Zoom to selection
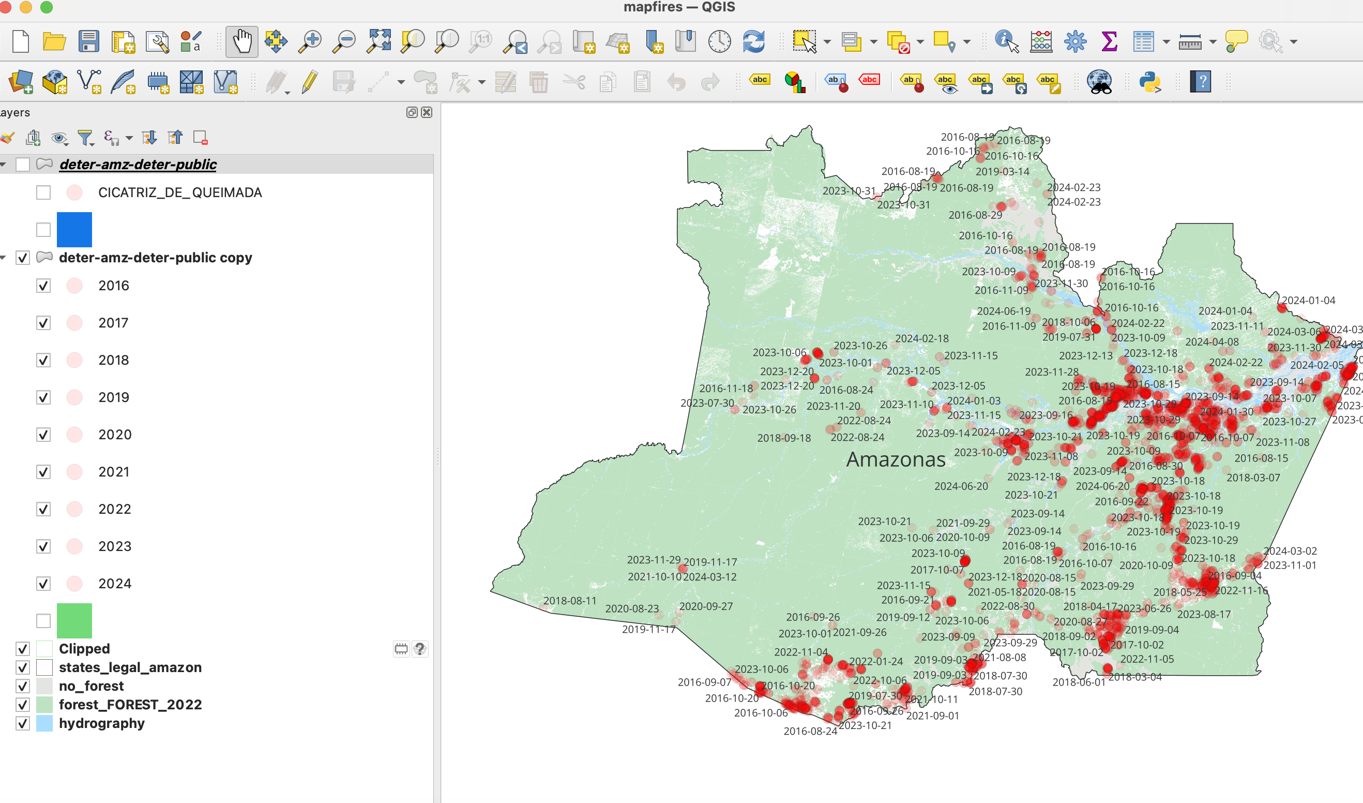Viewport: 1363px width, 803px height. click(x=413, y=42)
